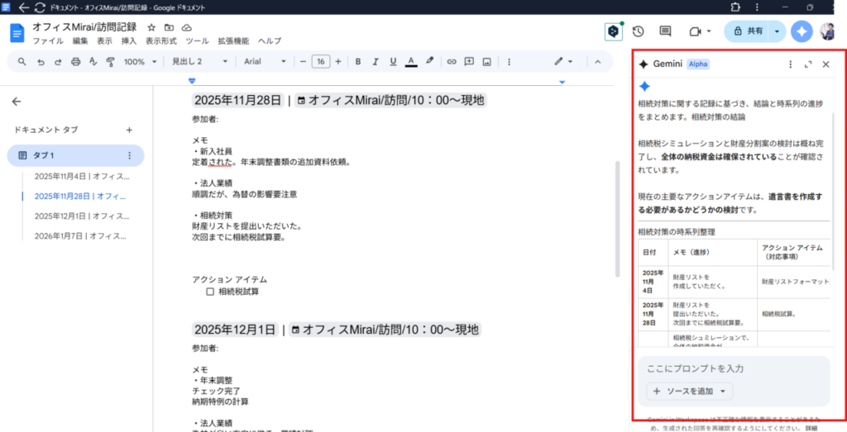
Task: Click the ソースを追加 button
Action: point(689,392)
